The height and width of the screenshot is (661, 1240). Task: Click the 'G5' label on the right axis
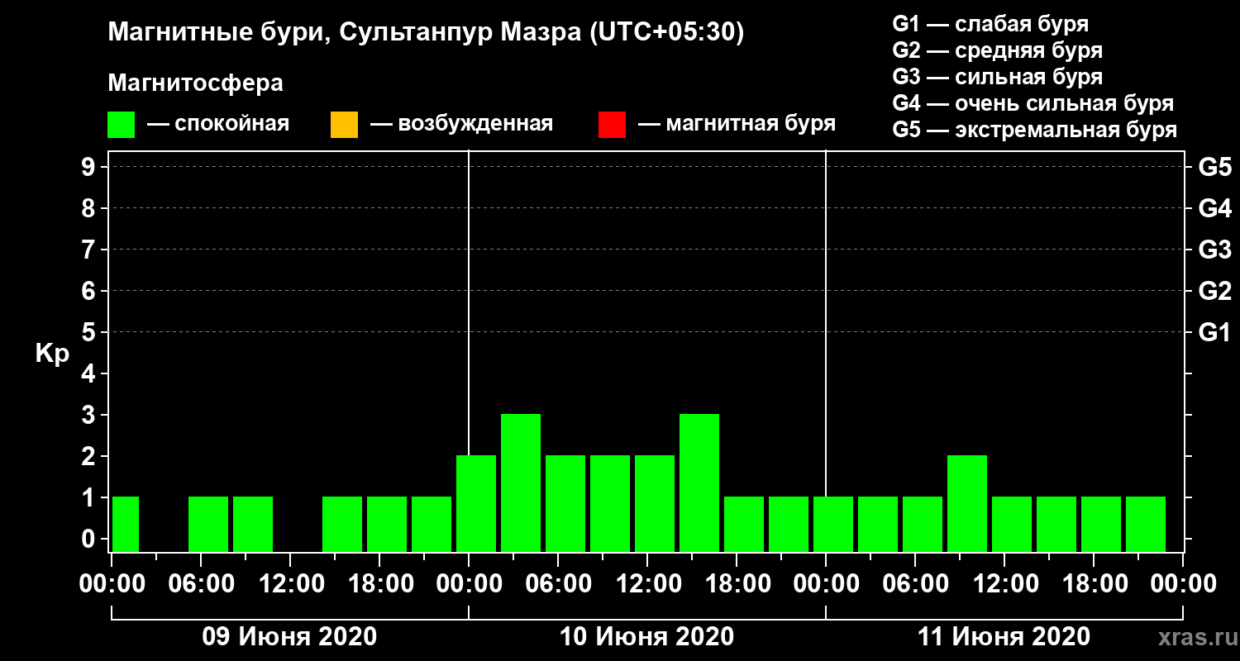(x=1215, y=167)
